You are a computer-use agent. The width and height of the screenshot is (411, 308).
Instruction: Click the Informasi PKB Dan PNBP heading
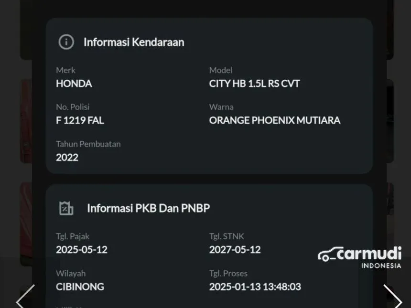(x=148, y=208)
